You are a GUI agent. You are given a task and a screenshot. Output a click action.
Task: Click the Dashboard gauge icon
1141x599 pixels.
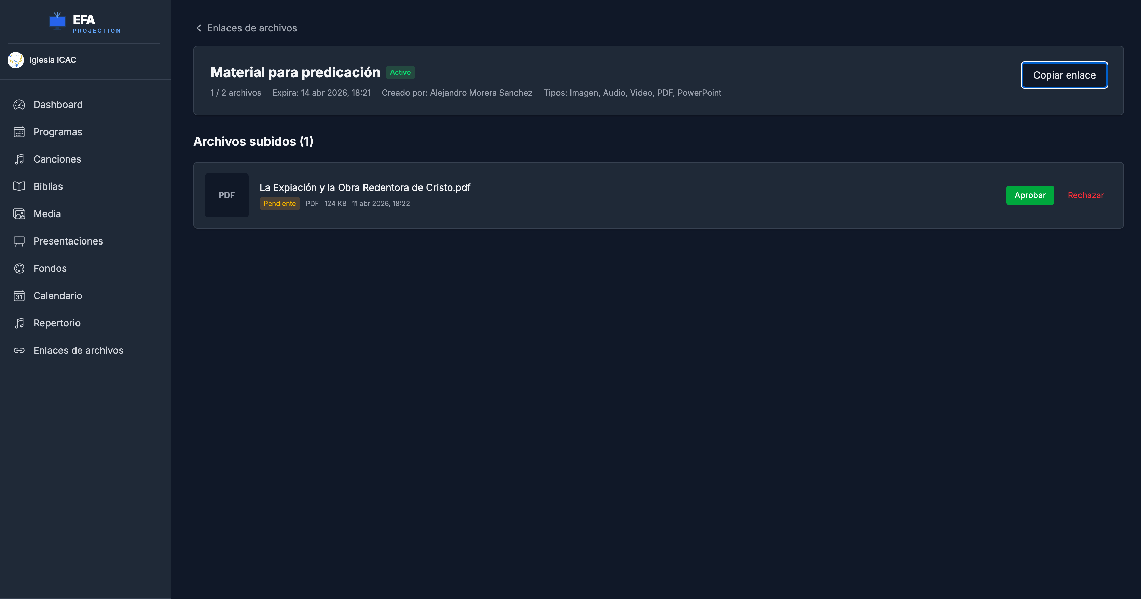point(19,105)
